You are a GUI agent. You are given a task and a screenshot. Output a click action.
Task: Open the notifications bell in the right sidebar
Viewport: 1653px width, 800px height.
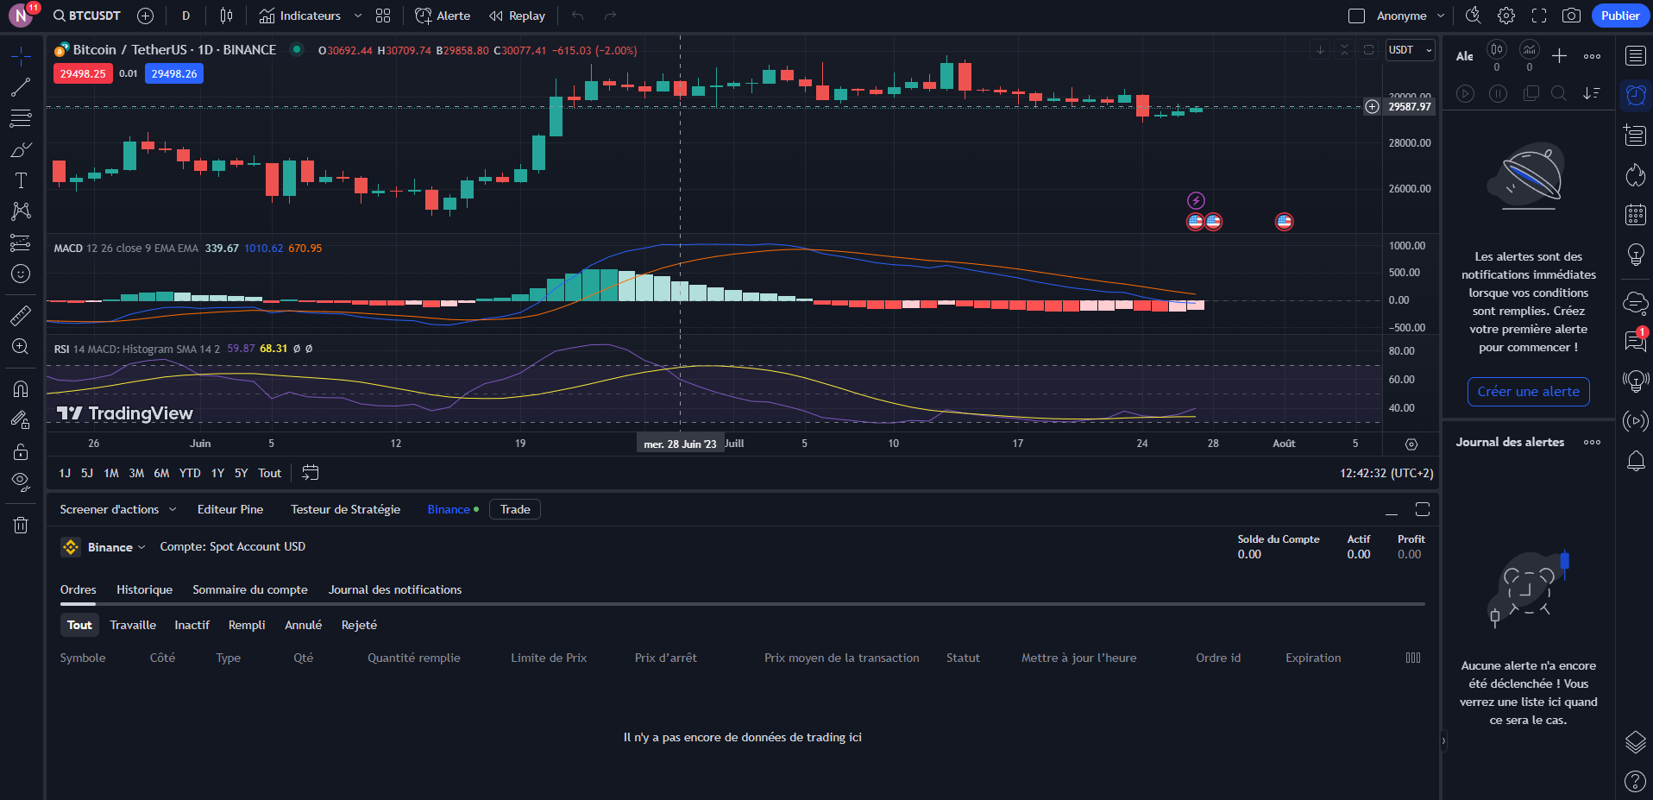click(1636, 461)
